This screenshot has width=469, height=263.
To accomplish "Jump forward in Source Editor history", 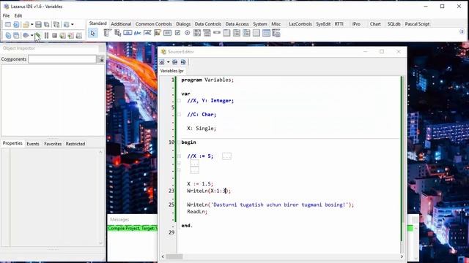I will (183, 62).
